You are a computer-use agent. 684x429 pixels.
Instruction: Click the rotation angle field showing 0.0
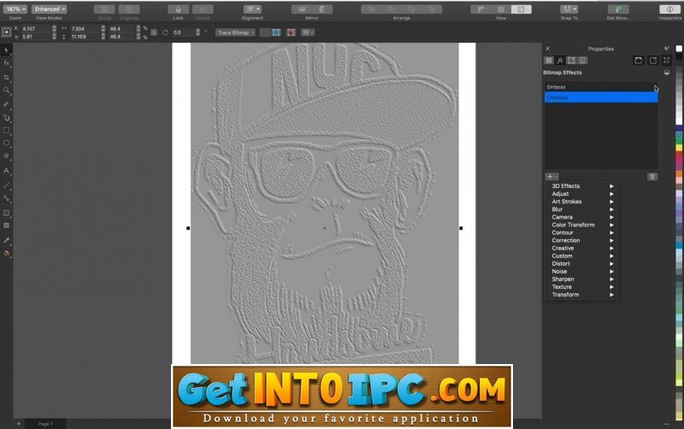(x=183, y=32)
